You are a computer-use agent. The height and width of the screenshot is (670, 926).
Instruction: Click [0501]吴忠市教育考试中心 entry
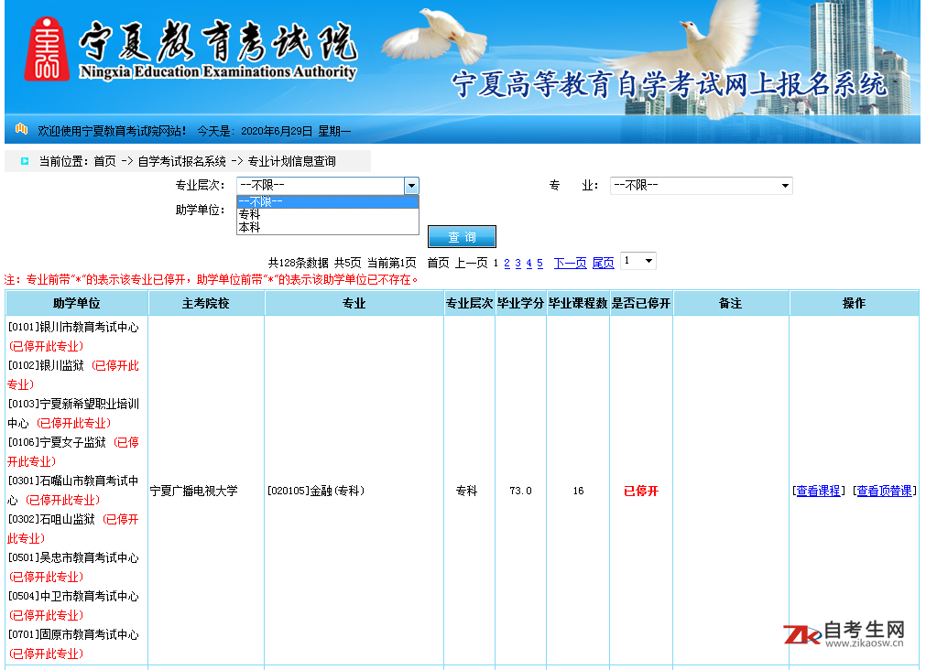point(73,557)
